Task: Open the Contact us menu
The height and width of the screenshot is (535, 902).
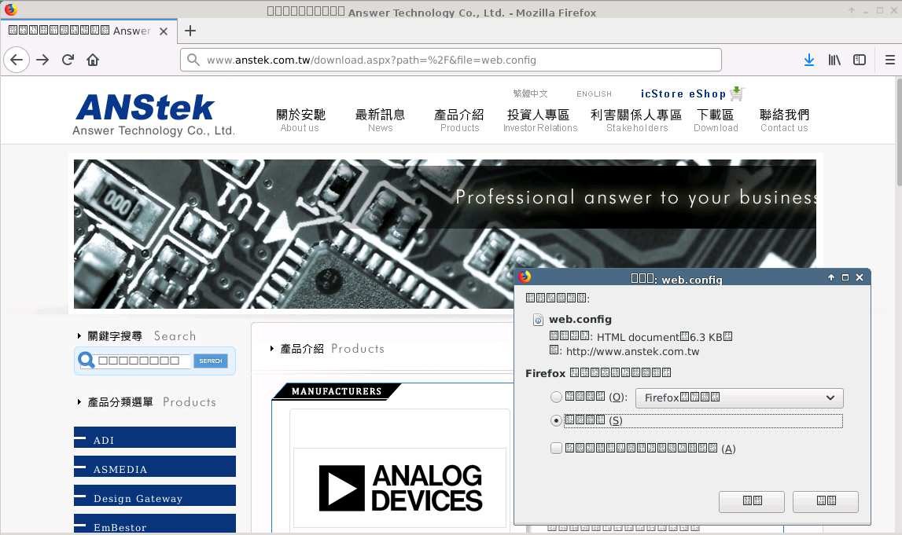Action: click(784, 120)
